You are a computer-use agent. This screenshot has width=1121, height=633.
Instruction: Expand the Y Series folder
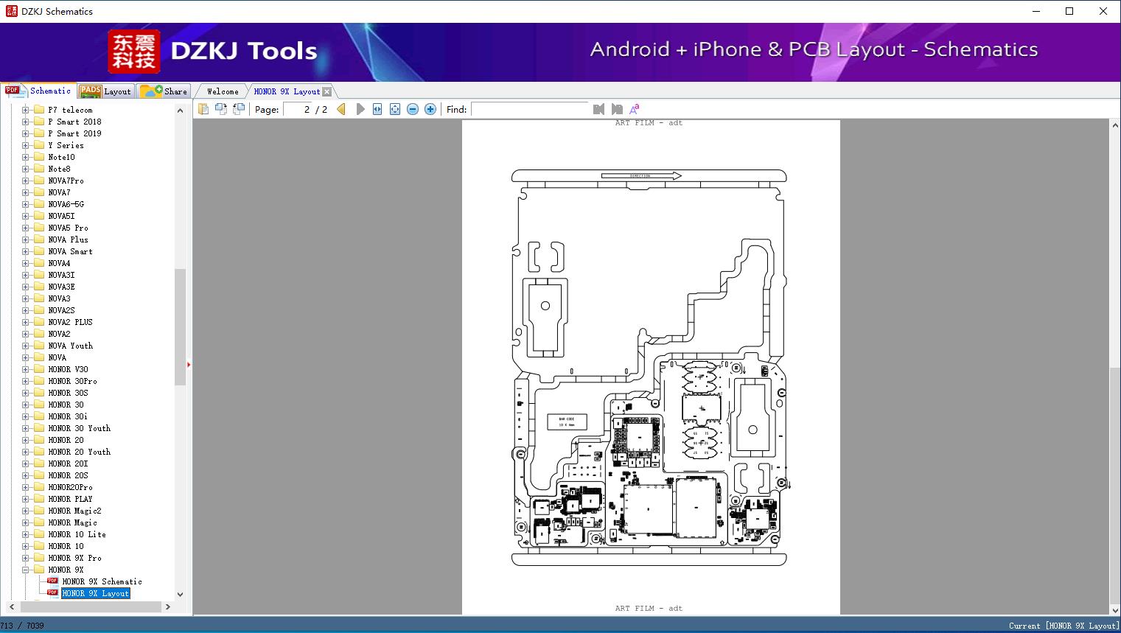[x=26, y=145]
